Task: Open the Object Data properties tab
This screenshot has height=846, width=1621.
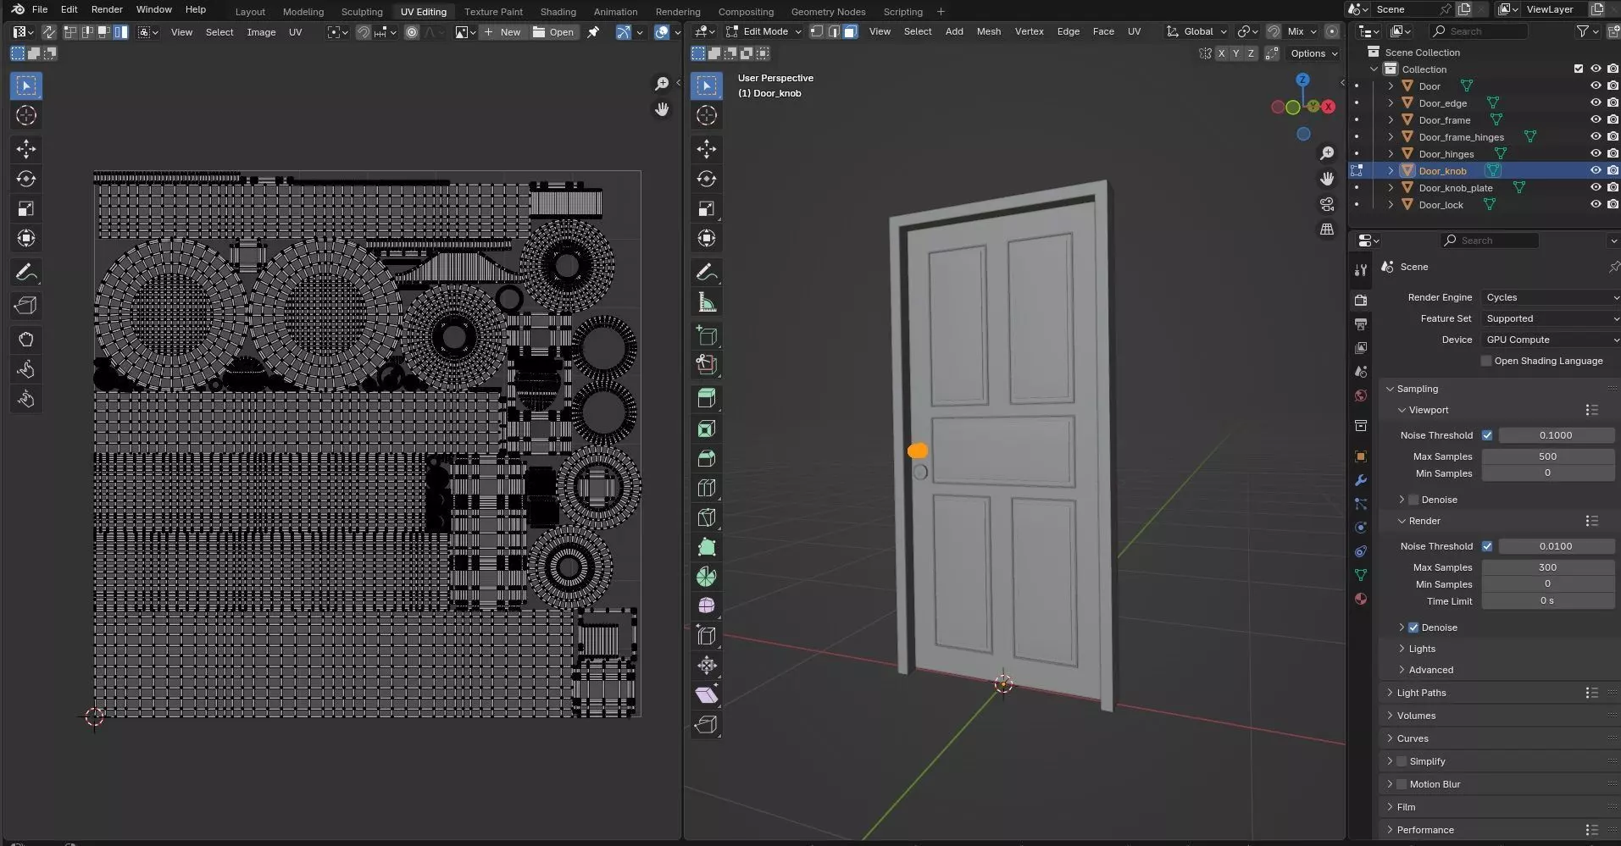Action: (x=1361, y=575)
